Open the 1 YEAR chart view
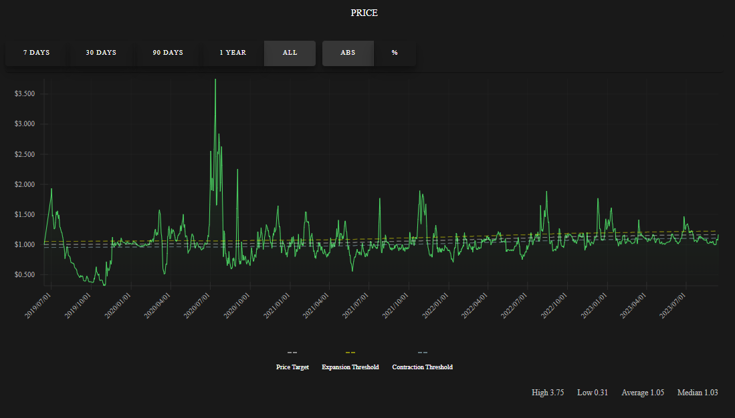This screenshot has height=418, width=735. (x=232, y=53)
